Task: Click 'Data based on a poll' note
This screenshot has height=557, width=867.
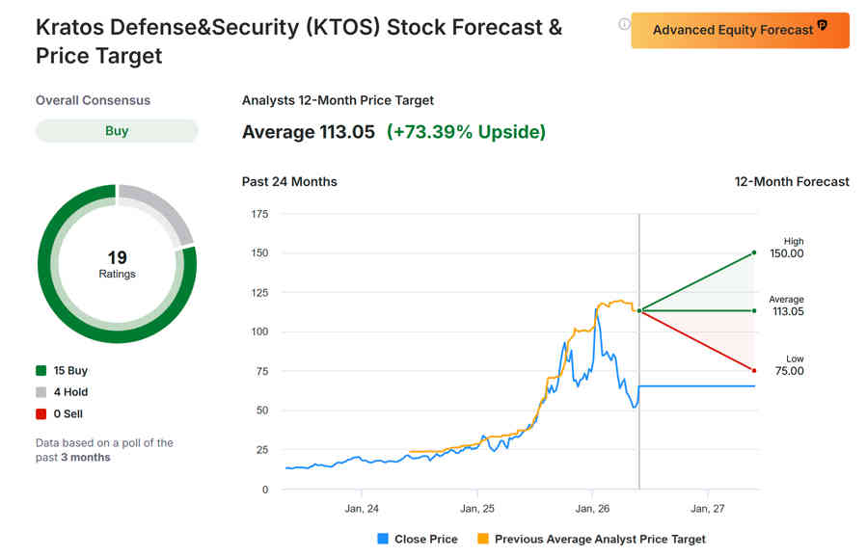Action: coord(104,450)
